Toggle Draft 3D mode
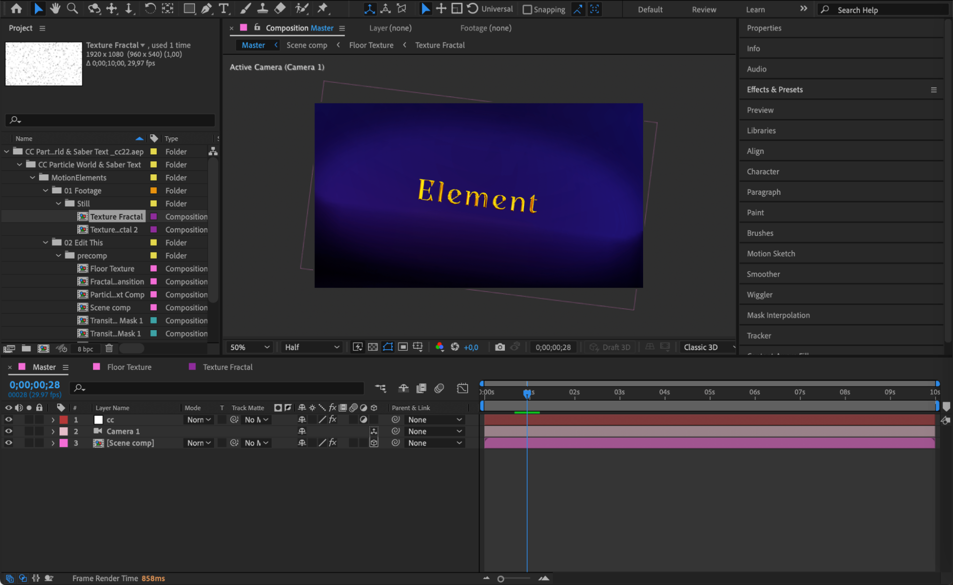This screenshot has width=953, height=585. 610,347
